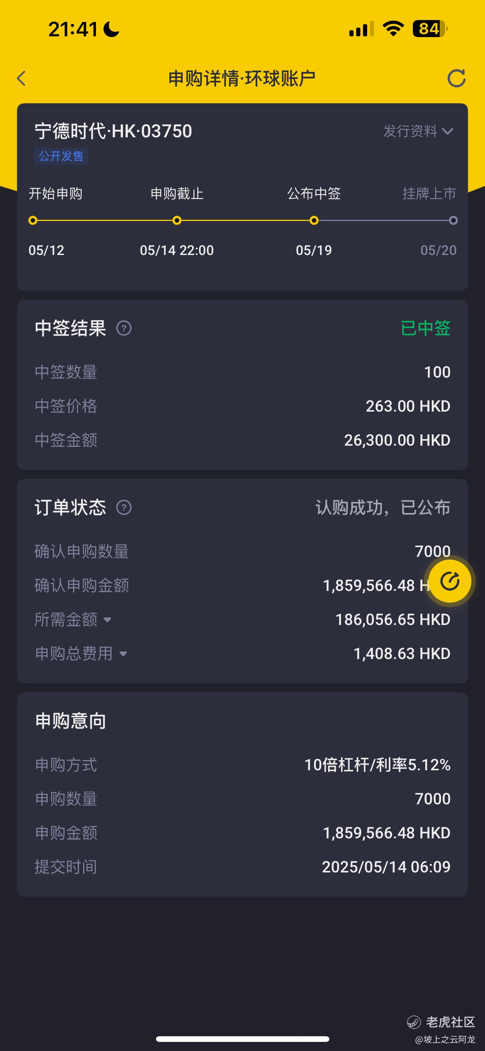This screenshot has height=1051, width=485.
Task: Tap the refresh icon in header
Action: (x=456, y=78)
